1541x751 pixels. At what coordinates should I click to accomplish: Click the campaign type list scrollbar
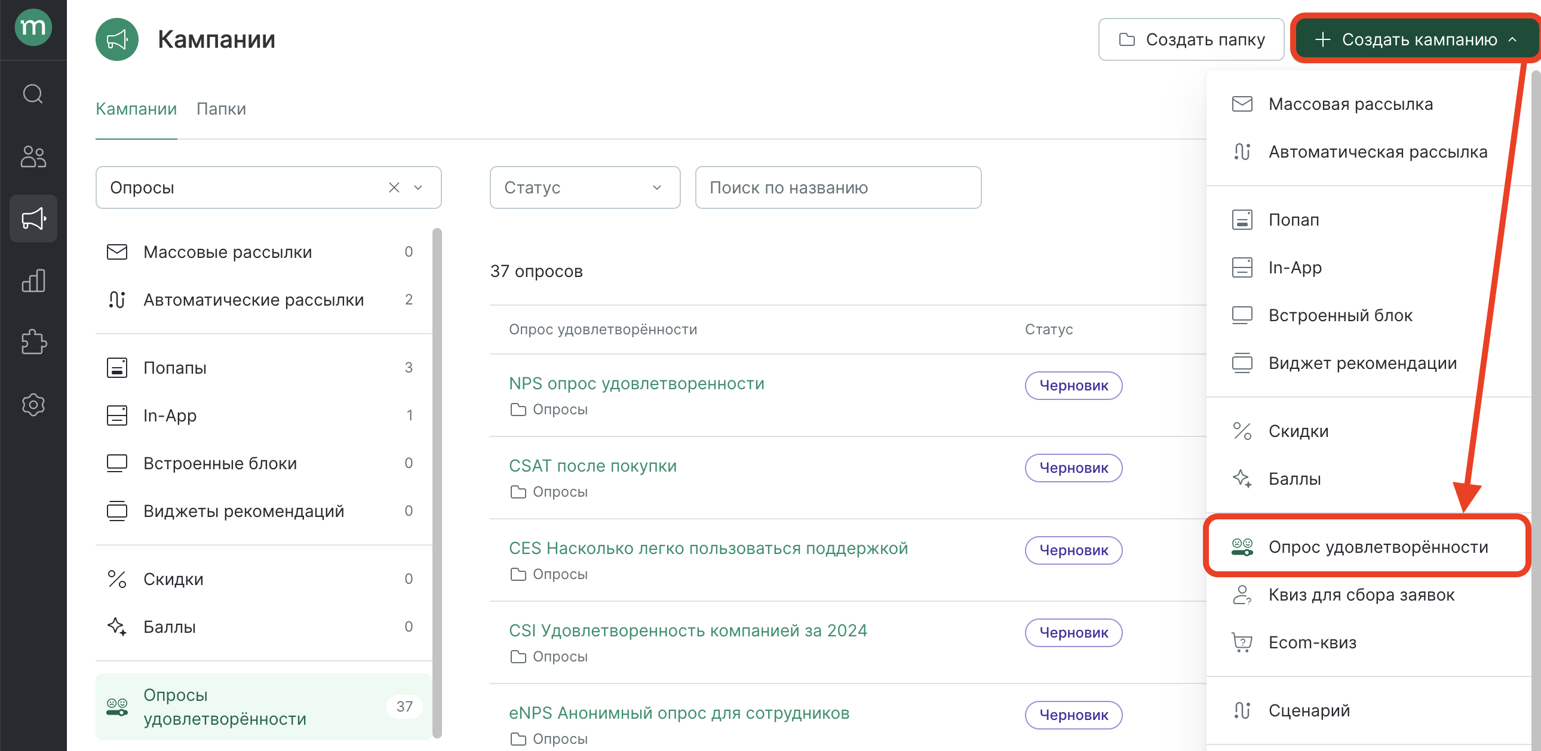(x=437, y=483)
